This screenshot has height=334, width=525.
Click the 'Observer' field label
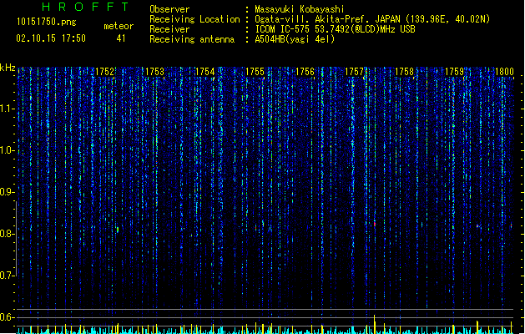tap(169, 9)
